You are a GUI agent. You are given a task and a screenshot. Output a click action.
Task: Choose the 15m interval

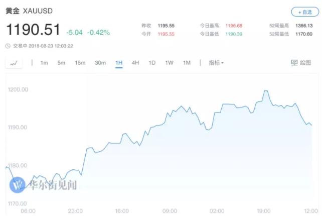click(x=80, y=63)
